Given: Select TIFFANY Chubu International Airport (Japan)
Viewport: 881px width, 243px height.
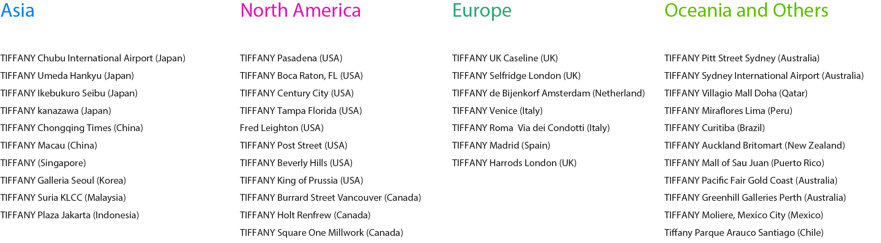Looking at the screenshot, I should (x=93, y=58).
